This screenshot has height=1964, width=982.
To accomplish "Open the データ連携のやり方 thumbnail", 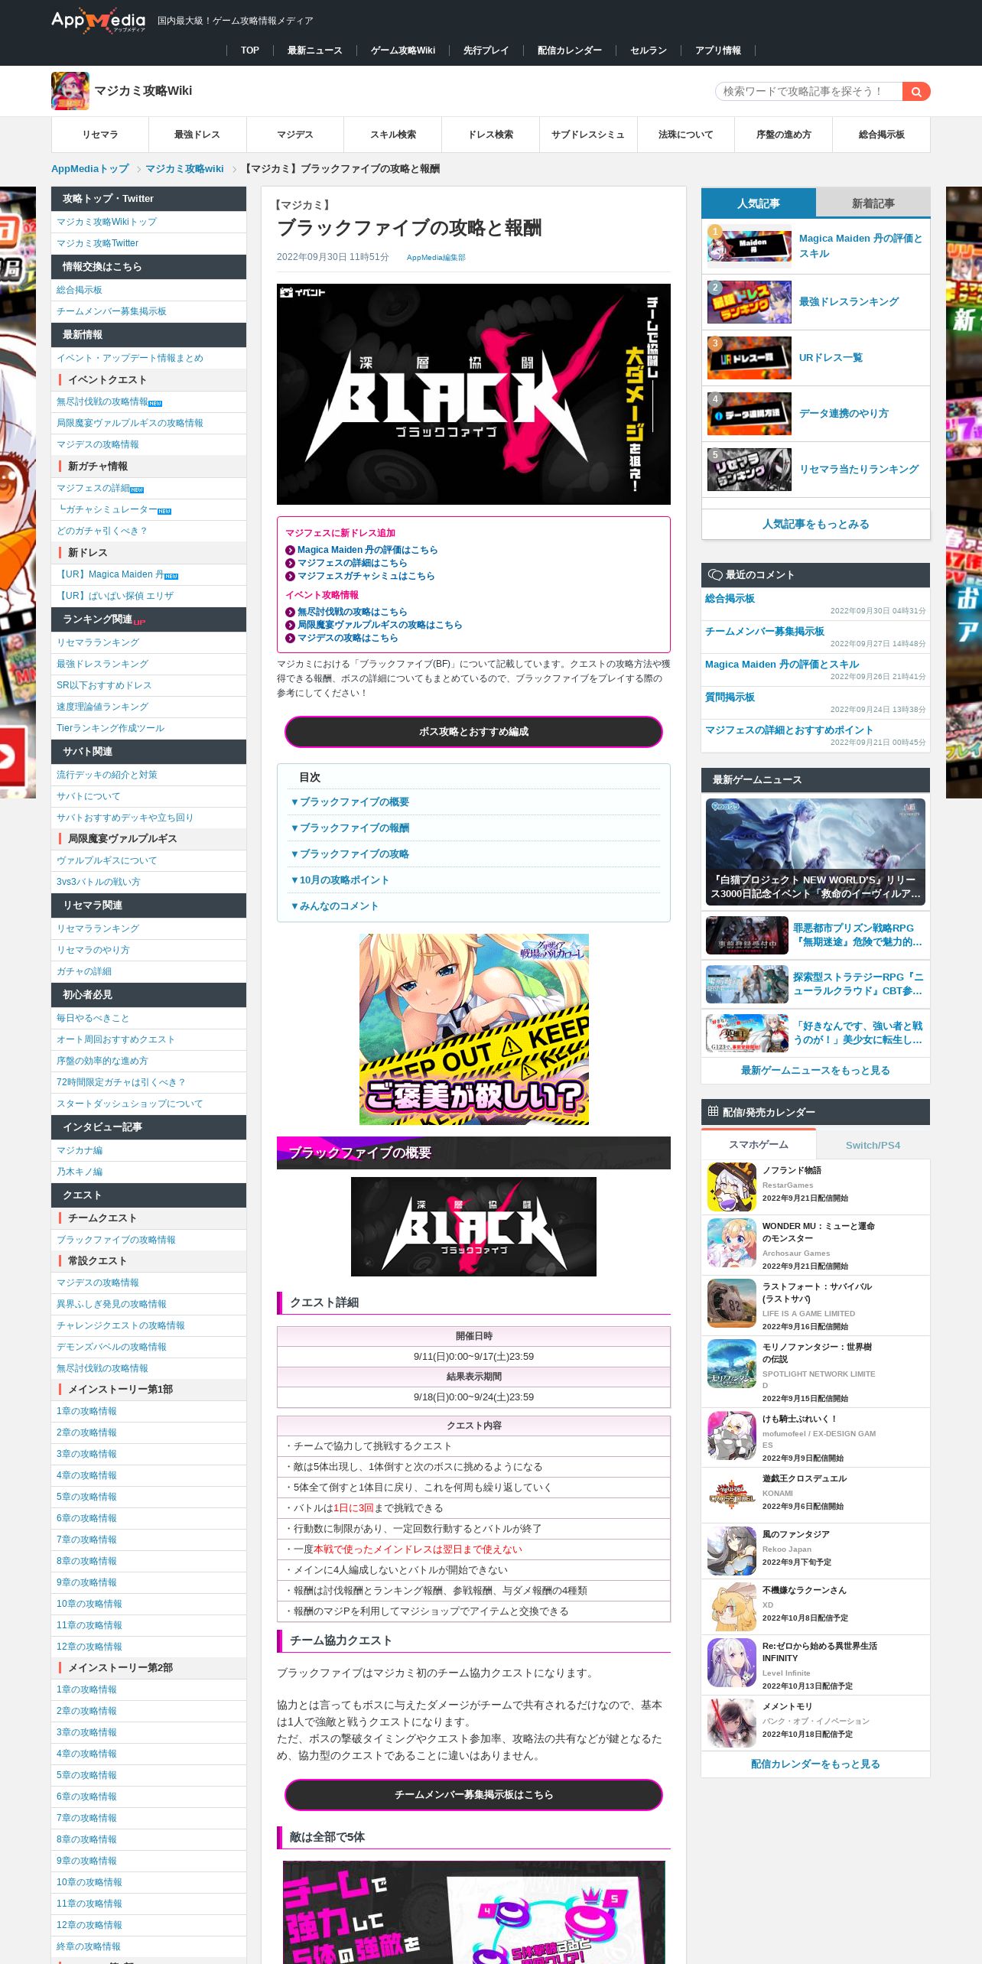I will tap(750, 414).
